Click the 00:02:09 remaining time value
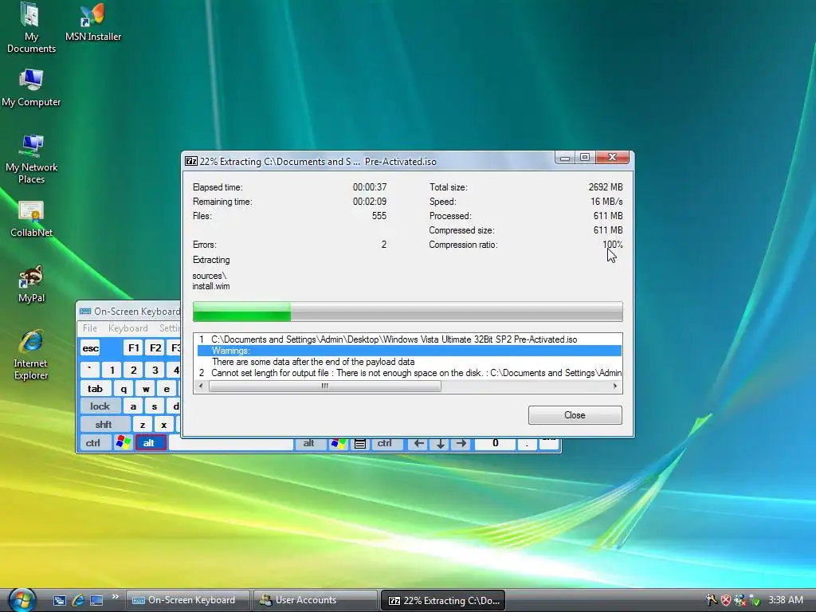The height and width of the screenshot is (612, 816). pos(370,202)
